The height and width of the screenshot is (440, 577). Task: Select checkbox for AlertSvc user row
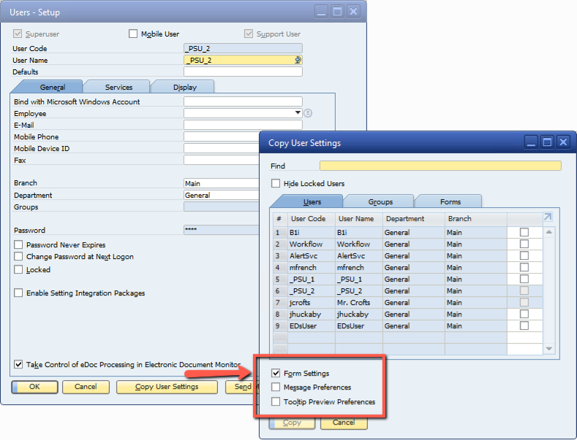coord(524,255)
